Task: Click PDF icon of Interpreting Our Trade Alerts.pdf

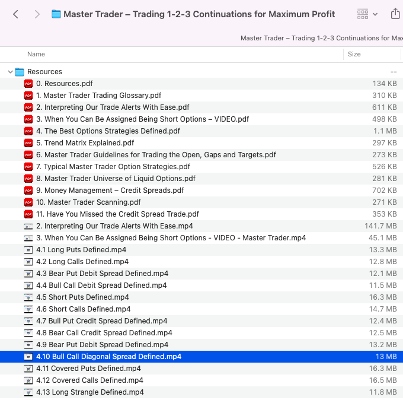Action: coord(28,107)
